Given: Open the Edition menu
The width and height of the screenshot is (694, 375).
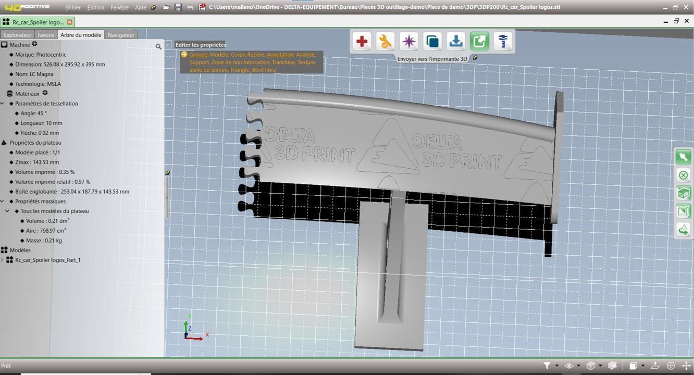Looking at the screenshot, I should 95,8.
